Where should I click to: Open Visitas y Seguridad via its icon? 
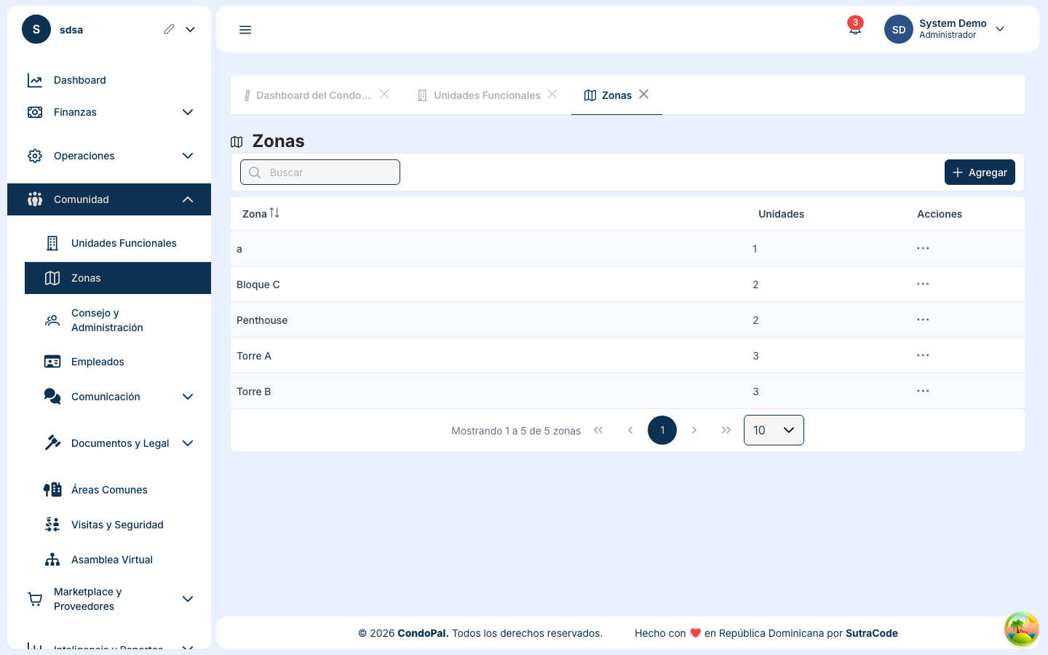tap(52, 524)
